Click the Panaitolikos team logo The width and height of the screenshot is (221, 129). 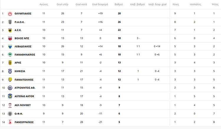10,80
